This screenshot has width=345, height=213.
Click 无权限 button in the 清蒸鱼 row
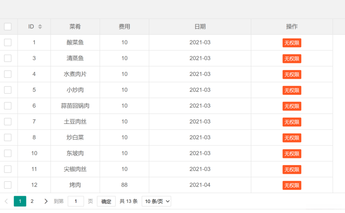292,59
